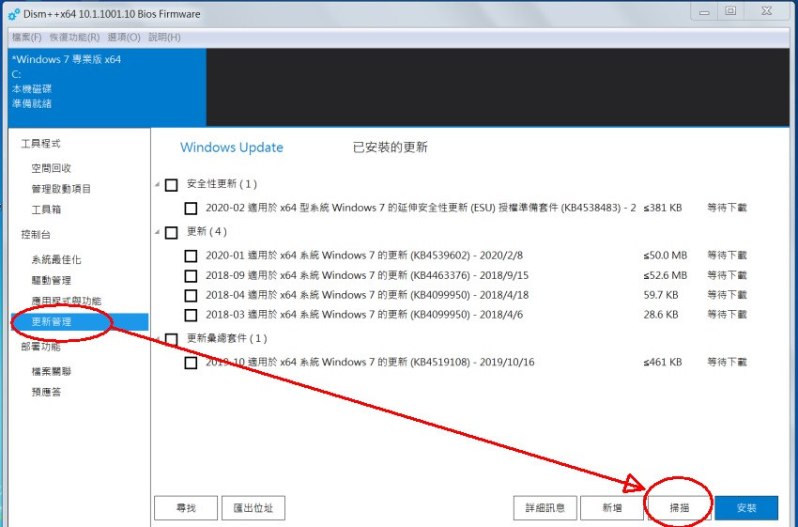Switch to the 已安裝的更新 tab
798x527 pixels.
pyautogui.click(x=390, y=147)
